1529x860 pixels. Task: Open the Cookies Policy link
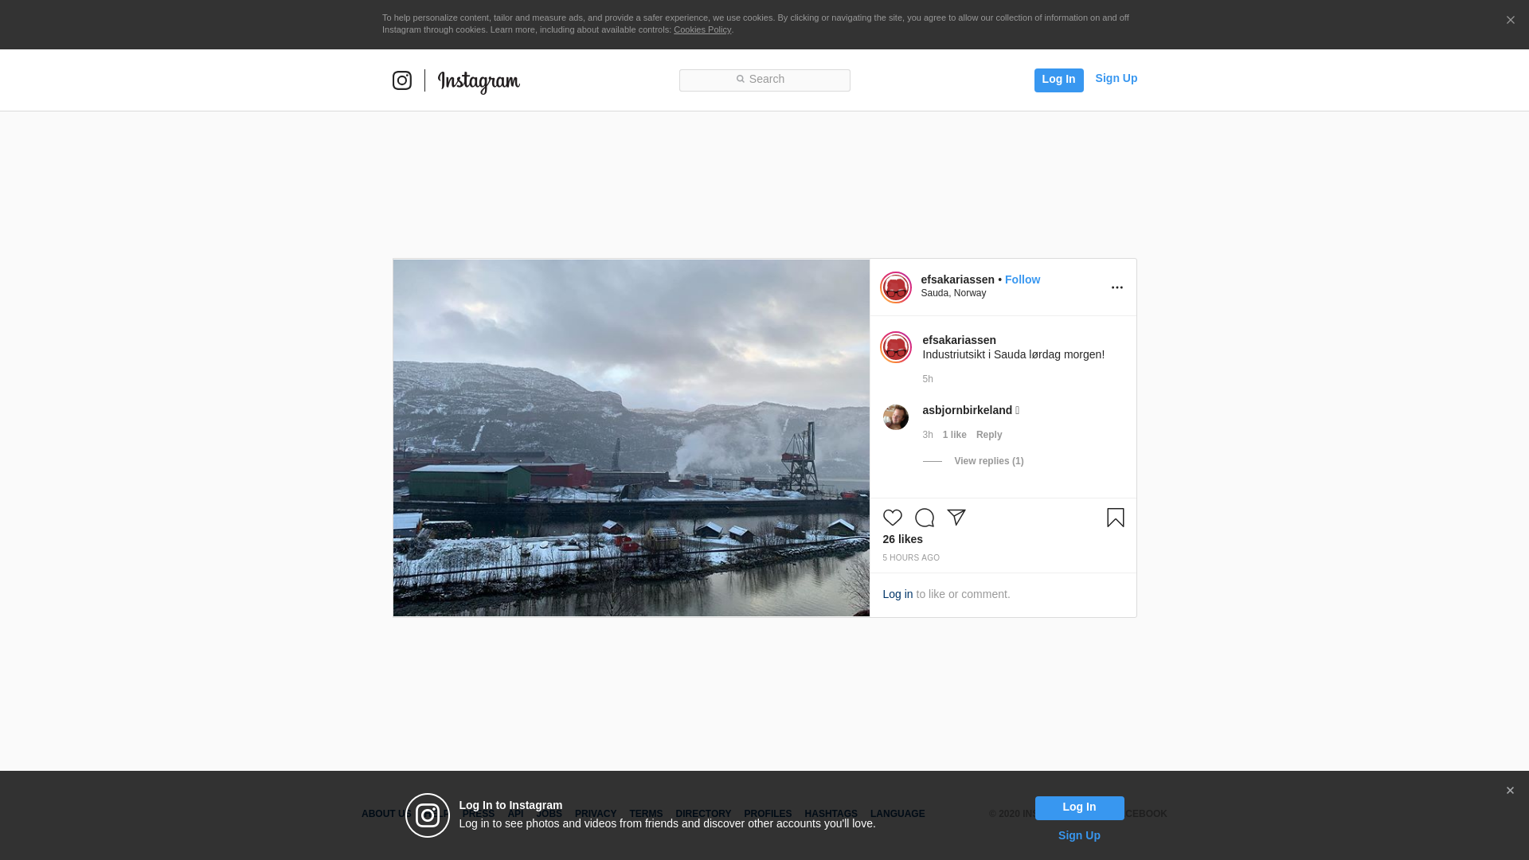[x=702, y=29]
